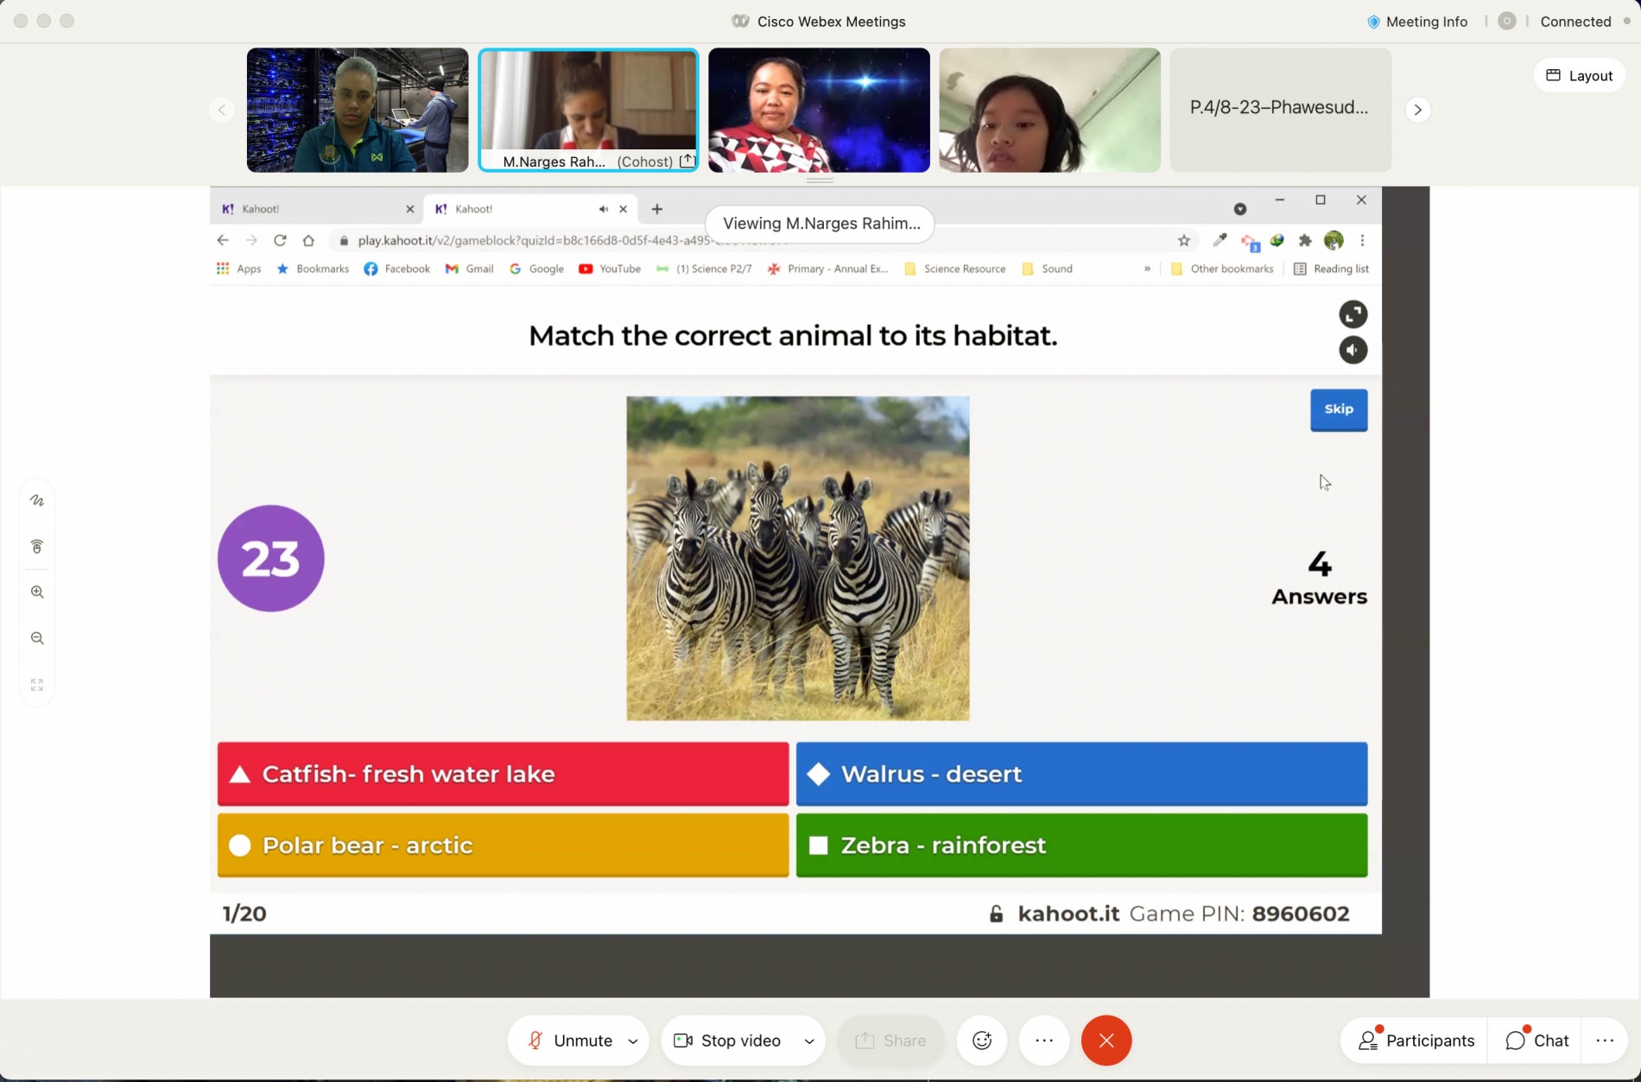This screenshot has height=1082, width=1641.
Task: Zoom in on the shared screen
Action: [x=37, y=592]
